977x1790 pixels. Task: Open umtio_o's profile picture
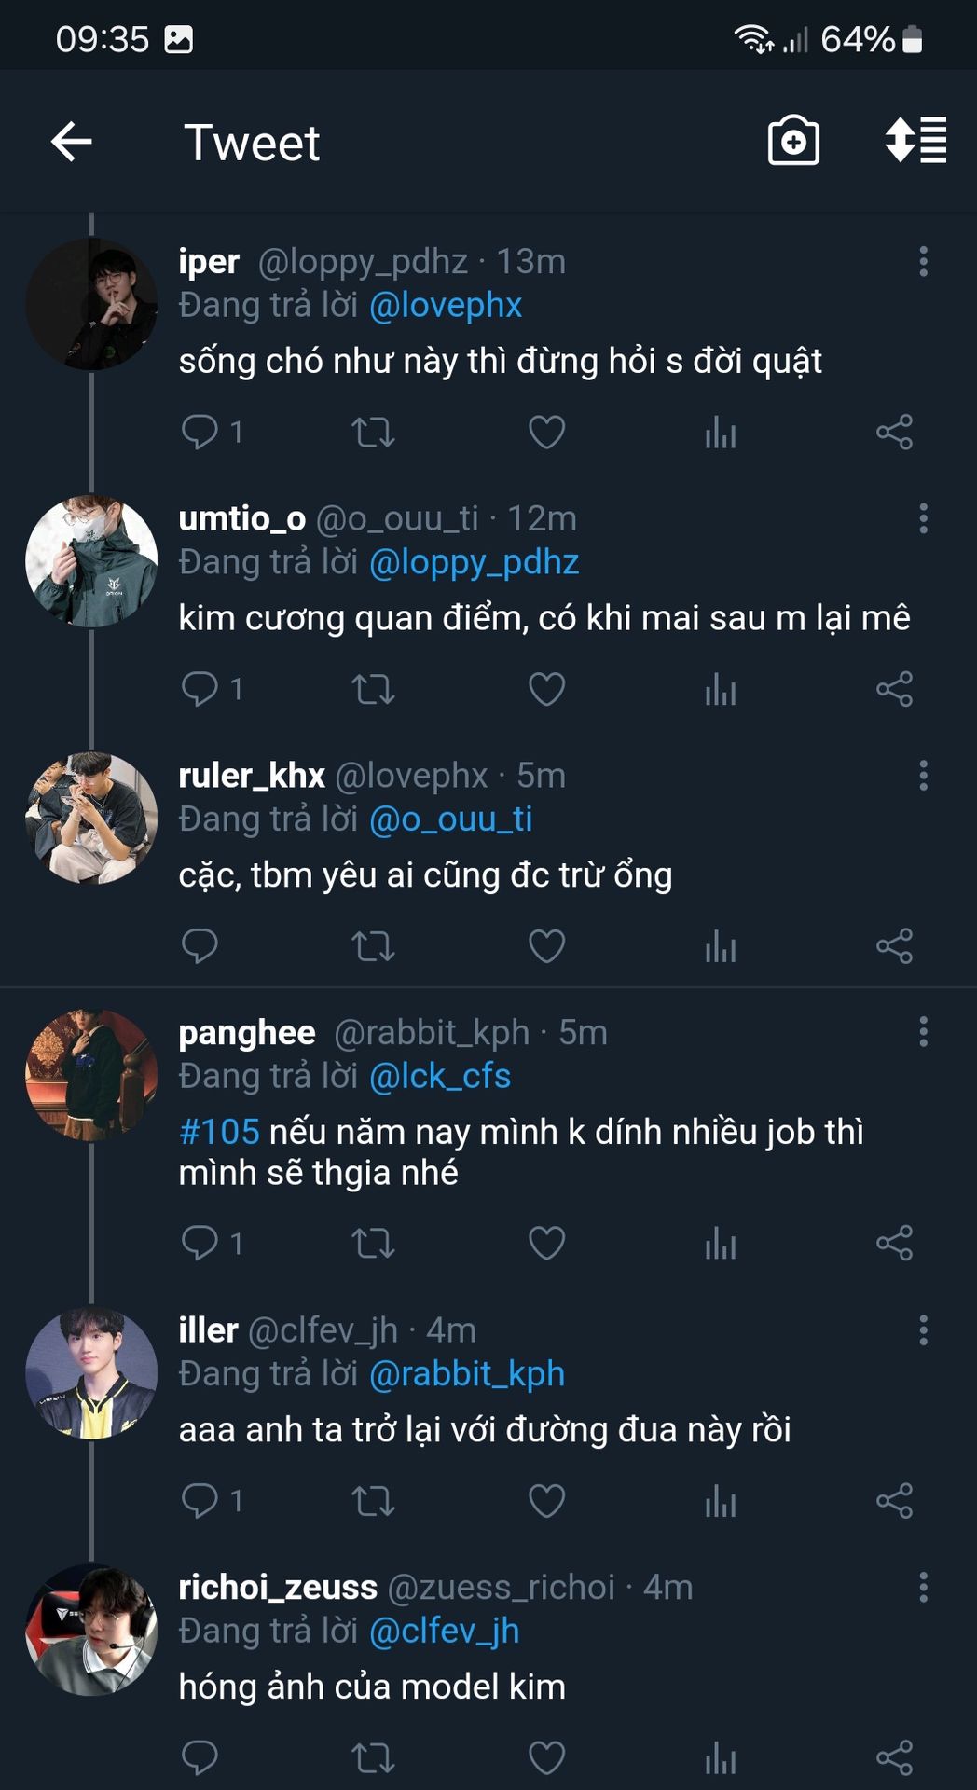(x=91, y=561)
